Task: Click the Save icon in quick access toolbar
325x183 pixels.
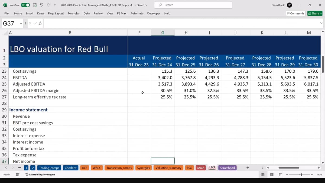Action: (35, 5)
